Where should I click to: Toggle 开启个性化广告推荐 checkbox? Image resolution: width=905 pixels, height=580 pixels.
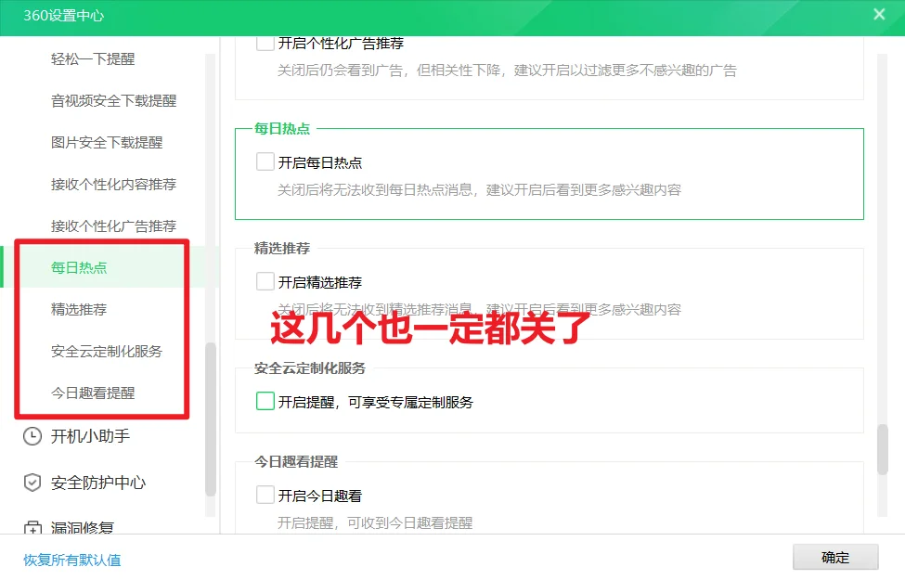coord(265,43)
